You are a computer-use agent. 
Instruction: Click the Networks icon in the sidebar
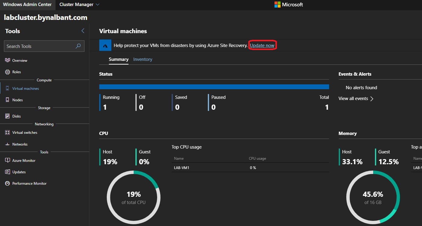coord(8,144)
